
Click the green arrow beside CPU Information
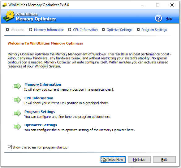[x=17, y=100]
